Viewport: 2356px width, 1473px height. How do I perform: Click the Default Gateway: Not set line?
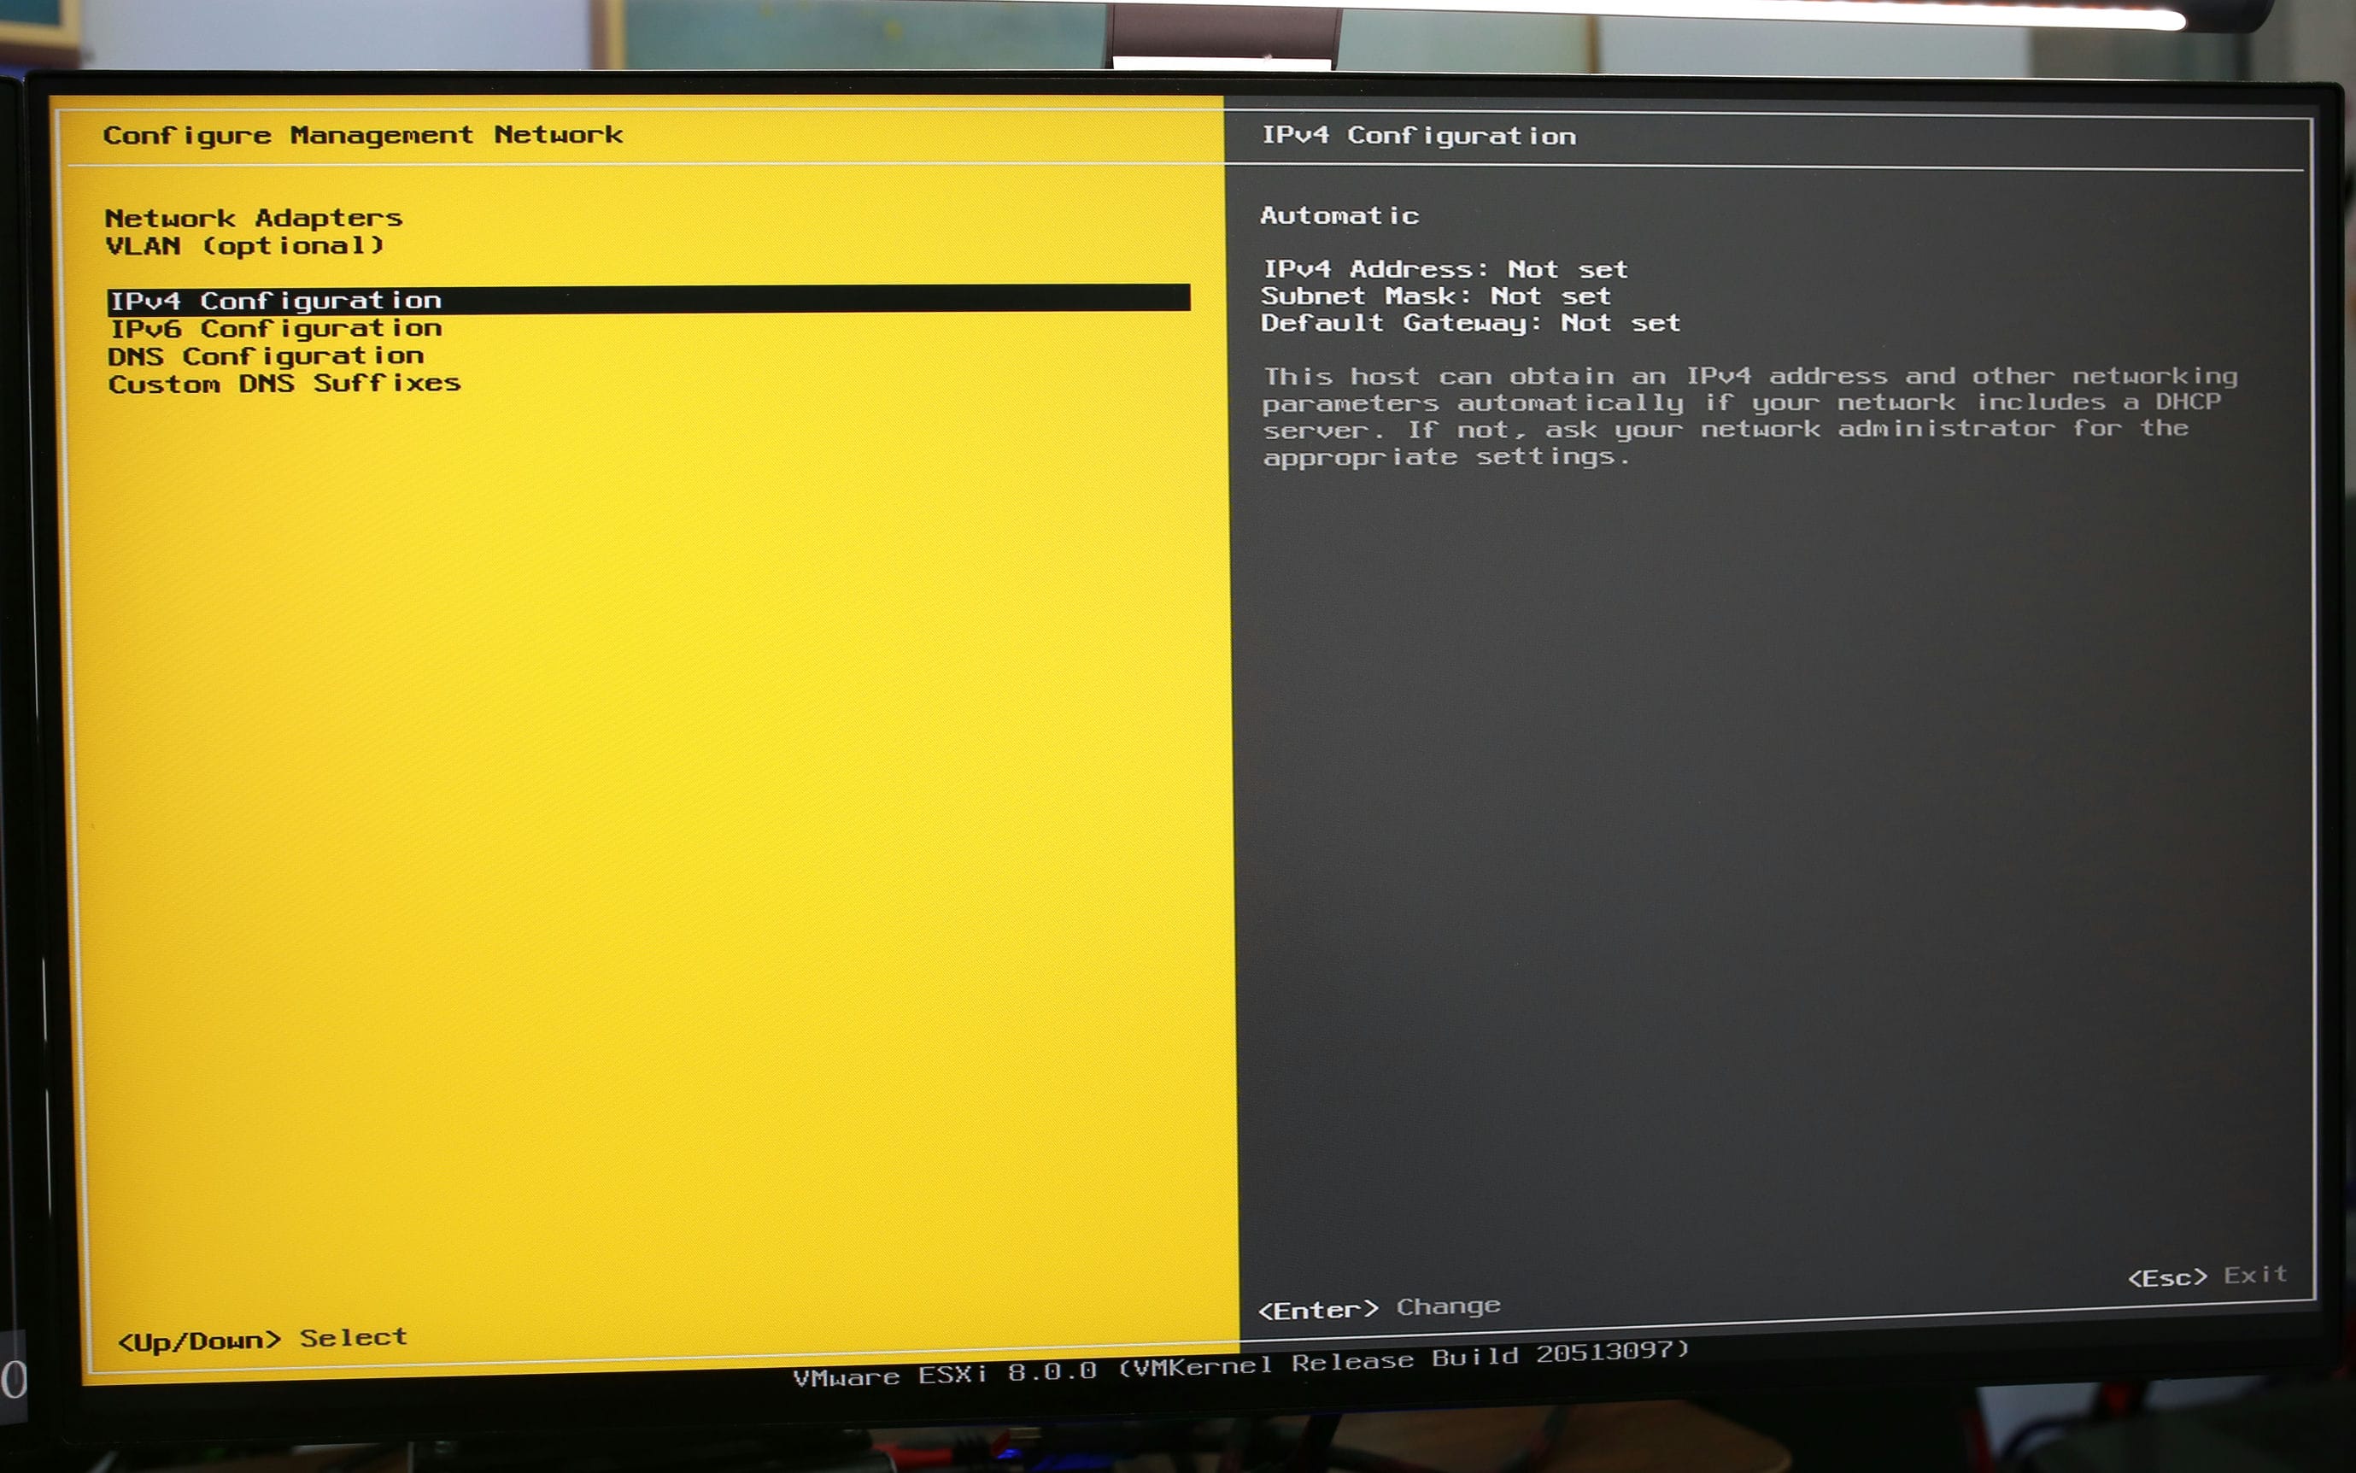[1471, 322]
